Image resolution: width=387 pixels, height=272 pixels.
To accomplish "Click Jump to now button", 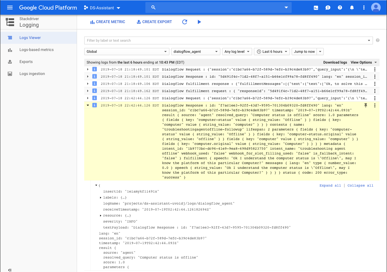I will point(304,52).
